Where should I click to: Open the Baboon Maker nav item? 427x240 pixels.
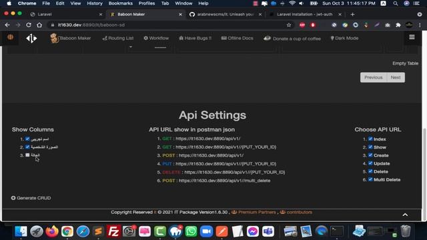(x=71, y=39)
